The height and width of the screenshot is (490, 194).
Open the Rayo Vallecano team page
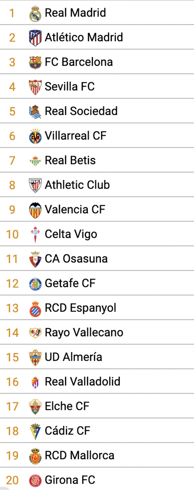(84, 333)
